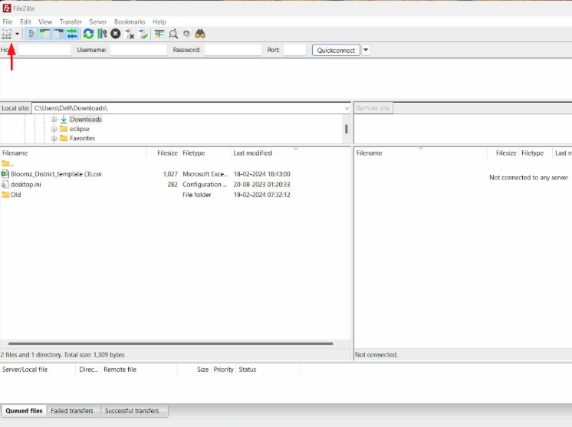Image resolution: width=572 pixels, height=427 pixels.
Task: Toggle remote directory tree display
Action: [x=58, y=34]
